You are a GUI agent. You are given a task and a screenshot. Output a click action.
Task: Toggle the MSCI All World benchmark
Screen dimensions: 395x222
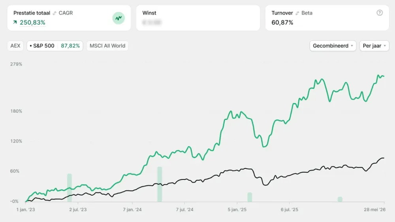click(107, 46)
